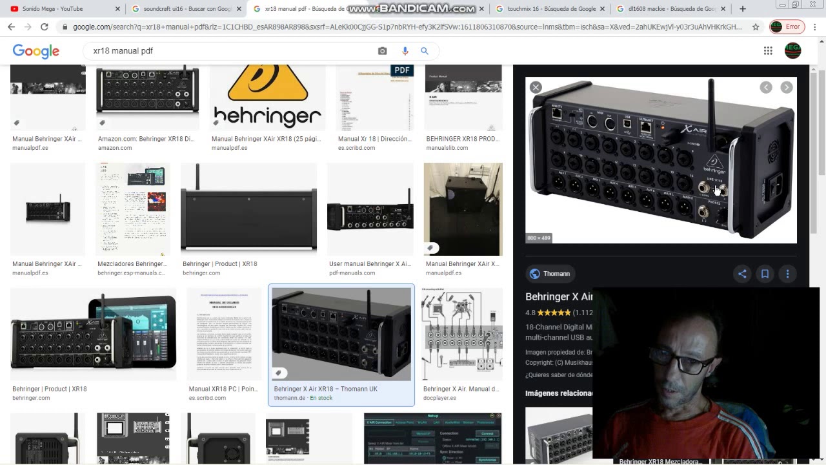Click the 800 × 489 size label

coord(539,238)
